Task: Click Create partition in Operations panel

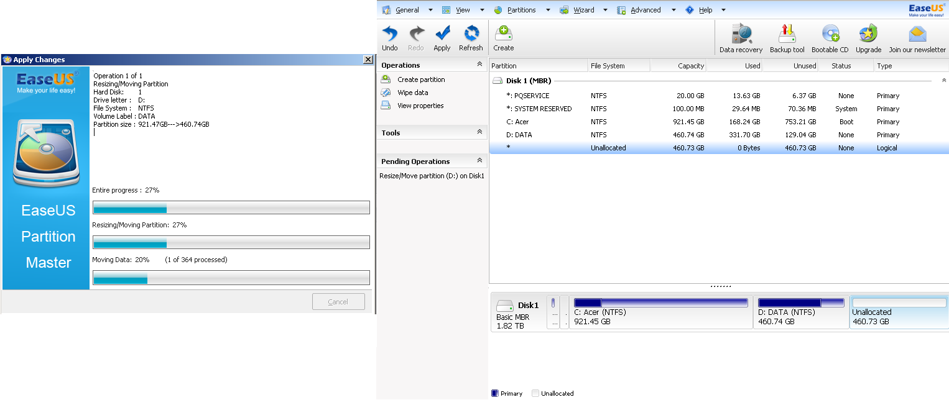Action: click(421, 80)
